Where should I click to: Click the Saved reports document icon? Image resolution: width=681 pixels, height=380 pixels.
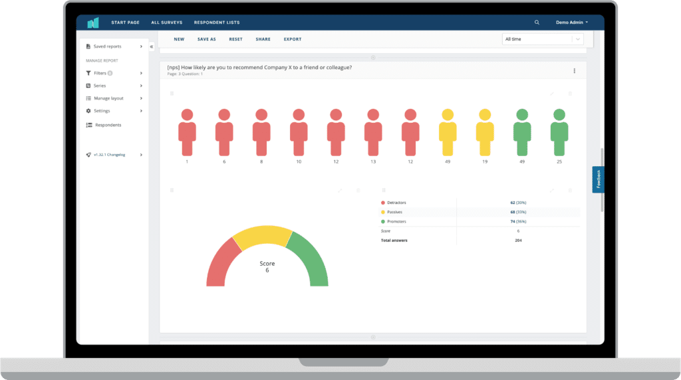click(x=88, y=47)
